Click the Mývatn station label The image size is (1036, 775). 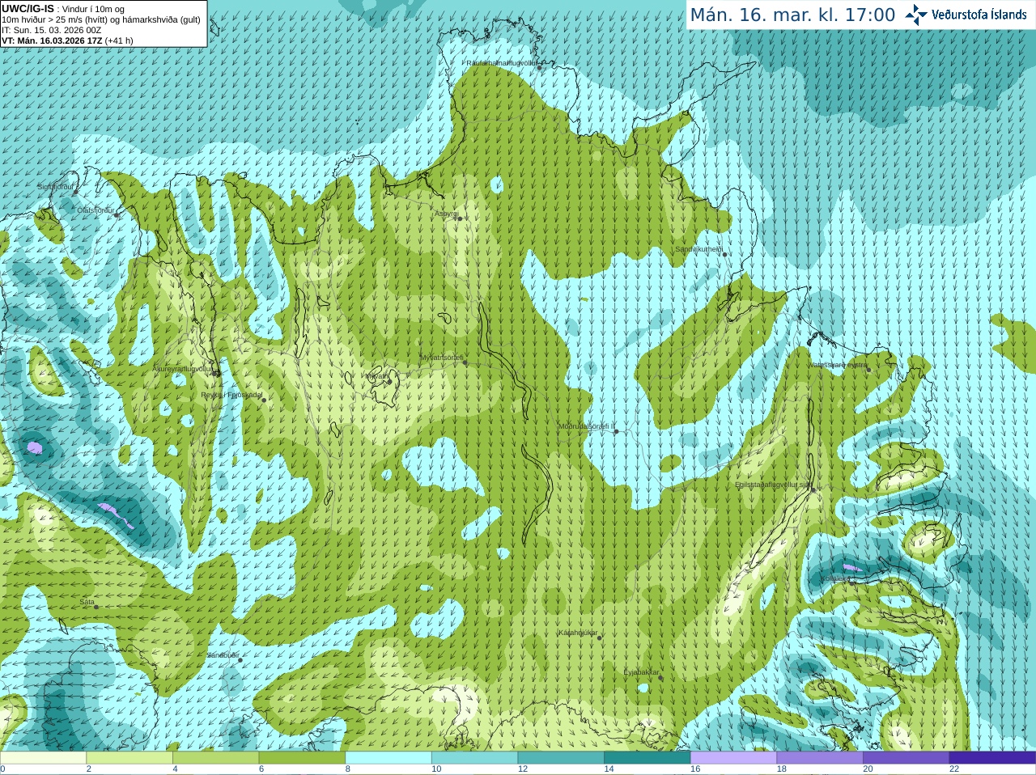tap(376, 376)
